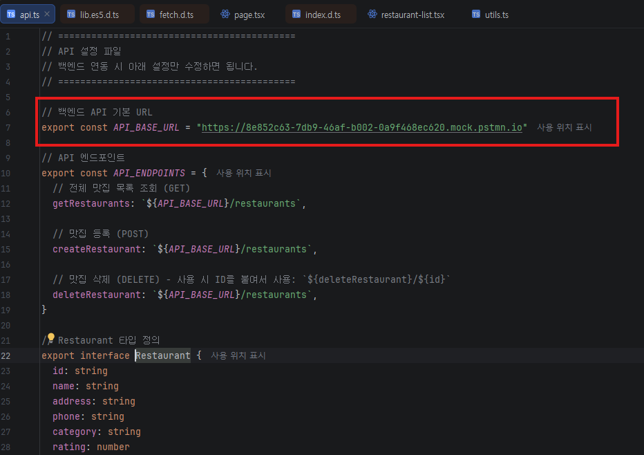Image resolution: width=644 pixels, height=455 pixels.
Task: Click the 'export interface' keywords on line 22
Action: tap(86, 355)
